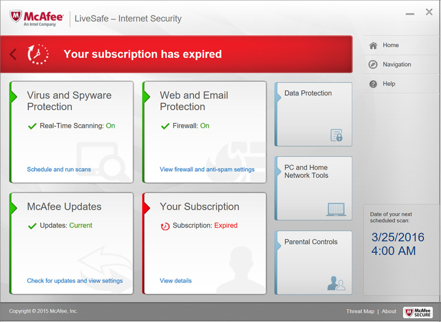
Task: Click the LiveSafe – Internet Security title
Action: pos(128,18)
